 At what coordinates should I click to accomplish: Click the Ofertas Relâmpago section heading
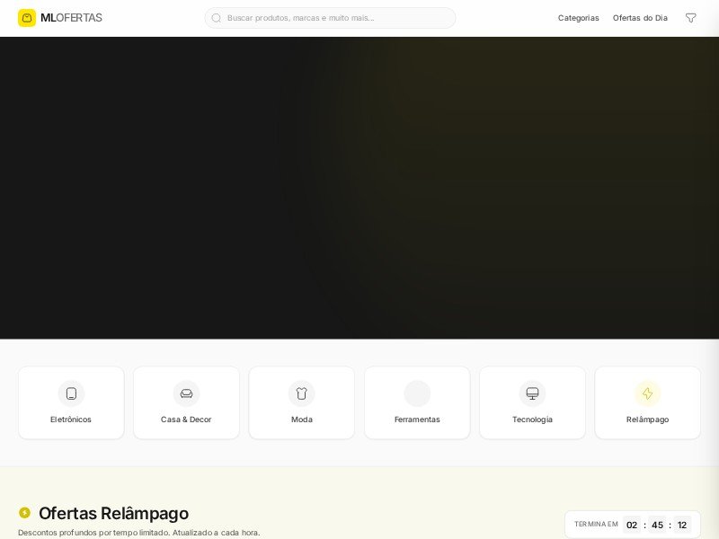[113, 513]
